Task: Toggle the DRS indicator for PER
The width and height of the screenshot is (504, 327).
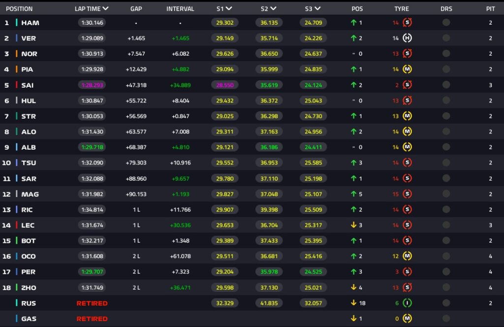Action: coord(446,272)
